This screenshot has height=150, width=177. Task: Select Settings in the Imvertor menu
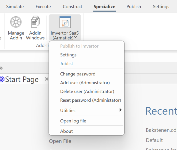(x=68, y=55)
